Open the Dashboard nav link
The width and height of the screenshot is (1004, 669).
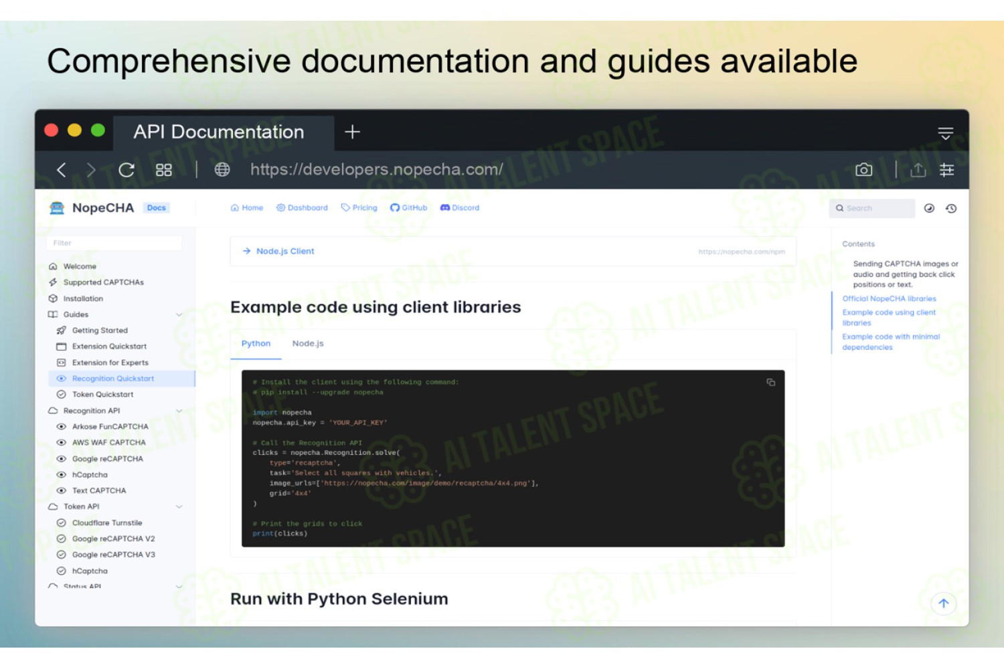[x=303, y=208]
